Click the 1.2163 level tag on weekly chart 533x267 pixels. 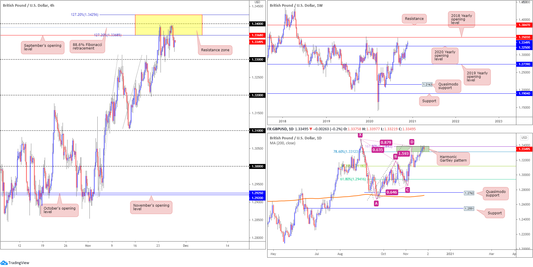tap(427, 85)
